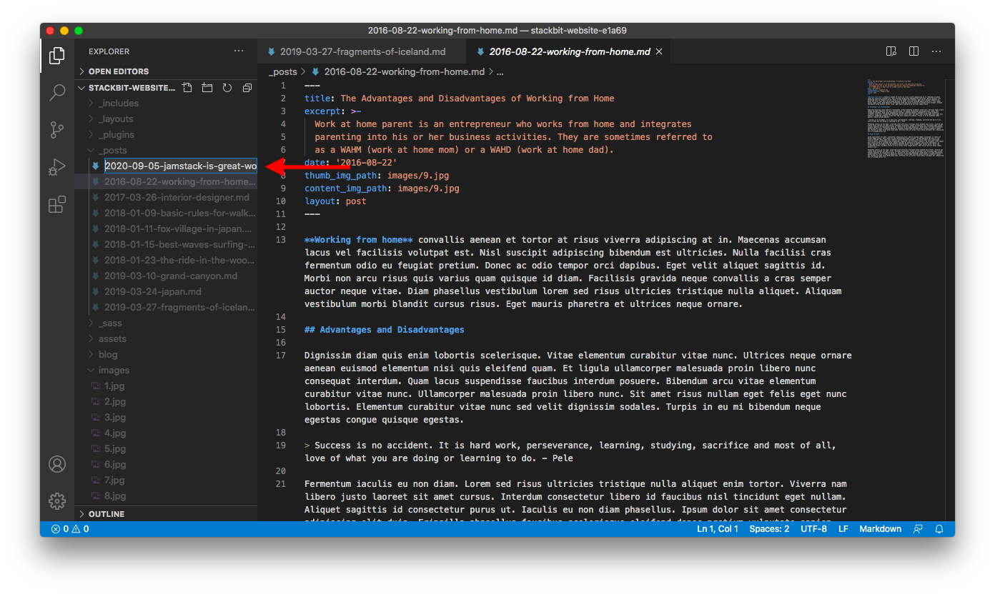Open image file 4.jpg
Viewport: 995px width, 594px height.
pos(166,433)
